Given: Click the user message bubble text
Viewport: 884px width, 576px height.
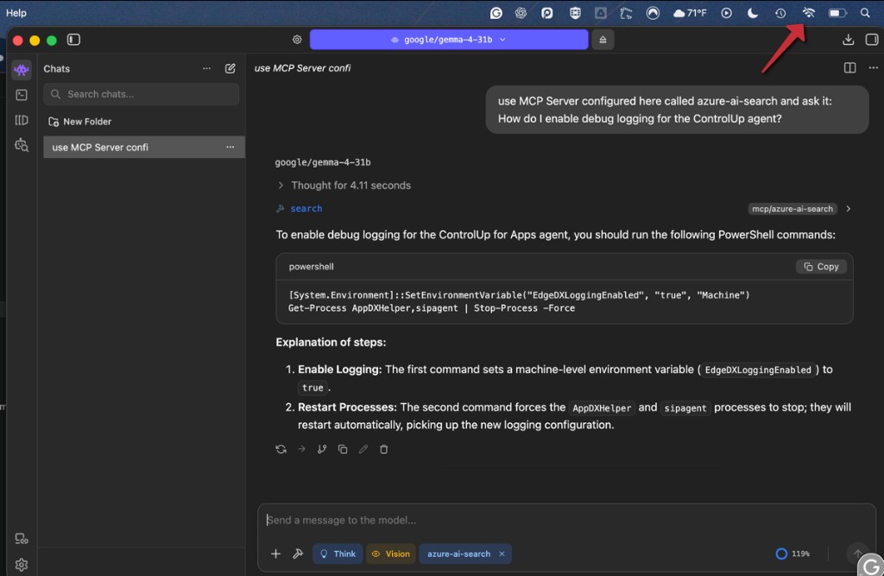Looking at the screenshot, I should coord(665,110).
